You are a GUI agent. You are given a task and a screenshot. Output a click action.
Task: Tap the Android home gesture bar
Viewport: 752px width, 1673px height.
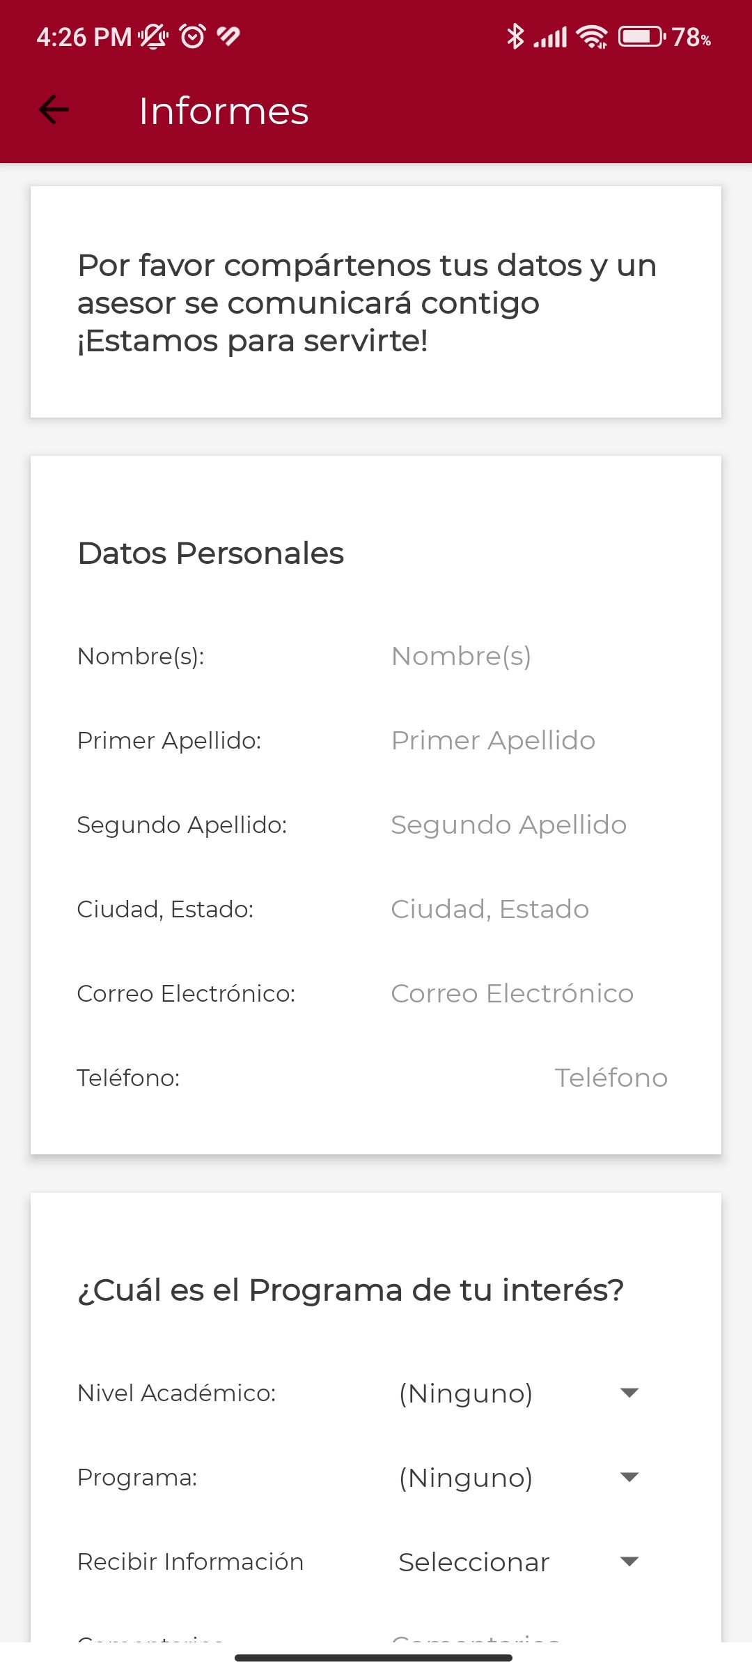click(374, 1658)
